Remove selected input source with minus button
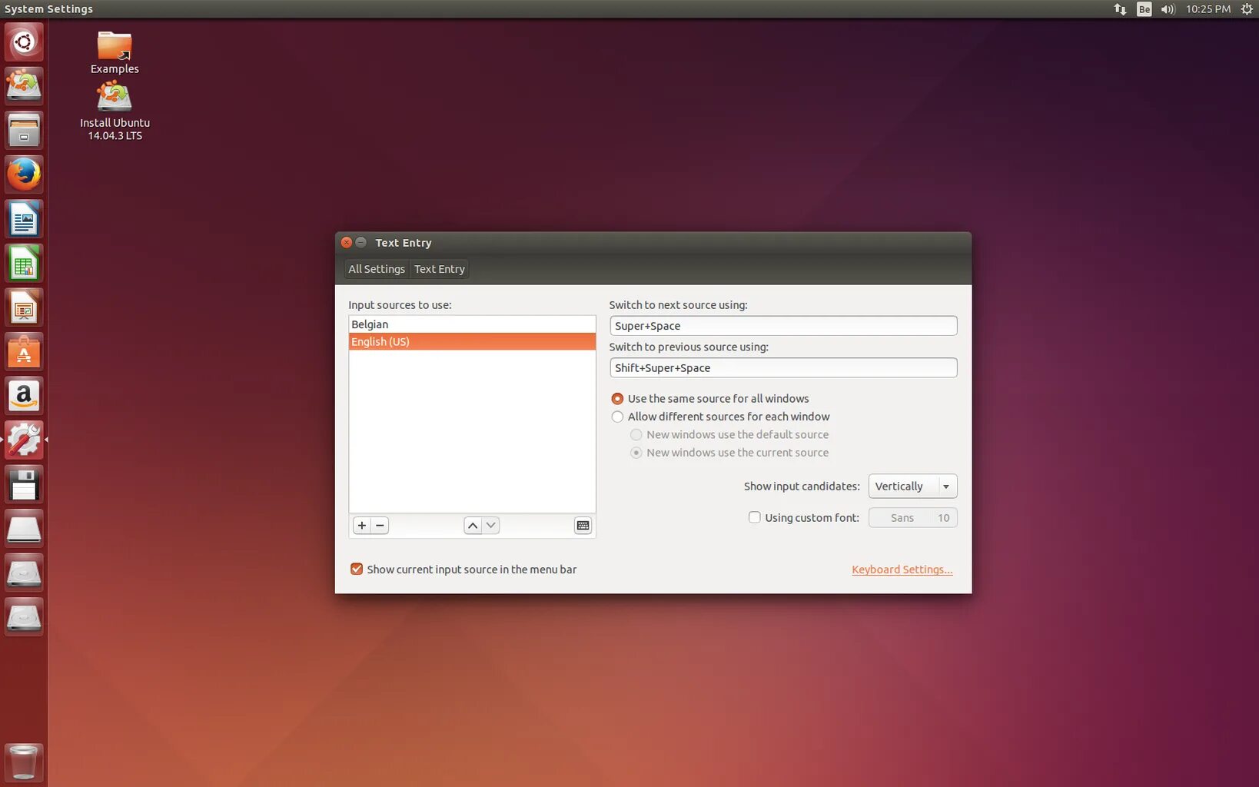 point(380,526)
